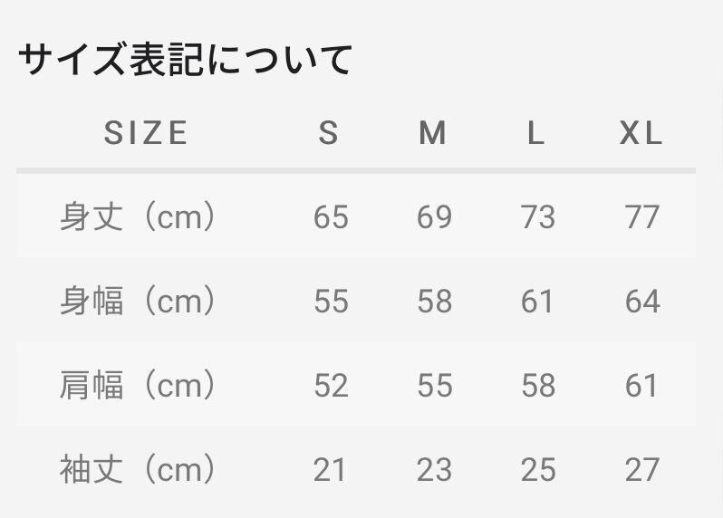Click the L size column header
The image size is (723, 518).
[536, 134]
